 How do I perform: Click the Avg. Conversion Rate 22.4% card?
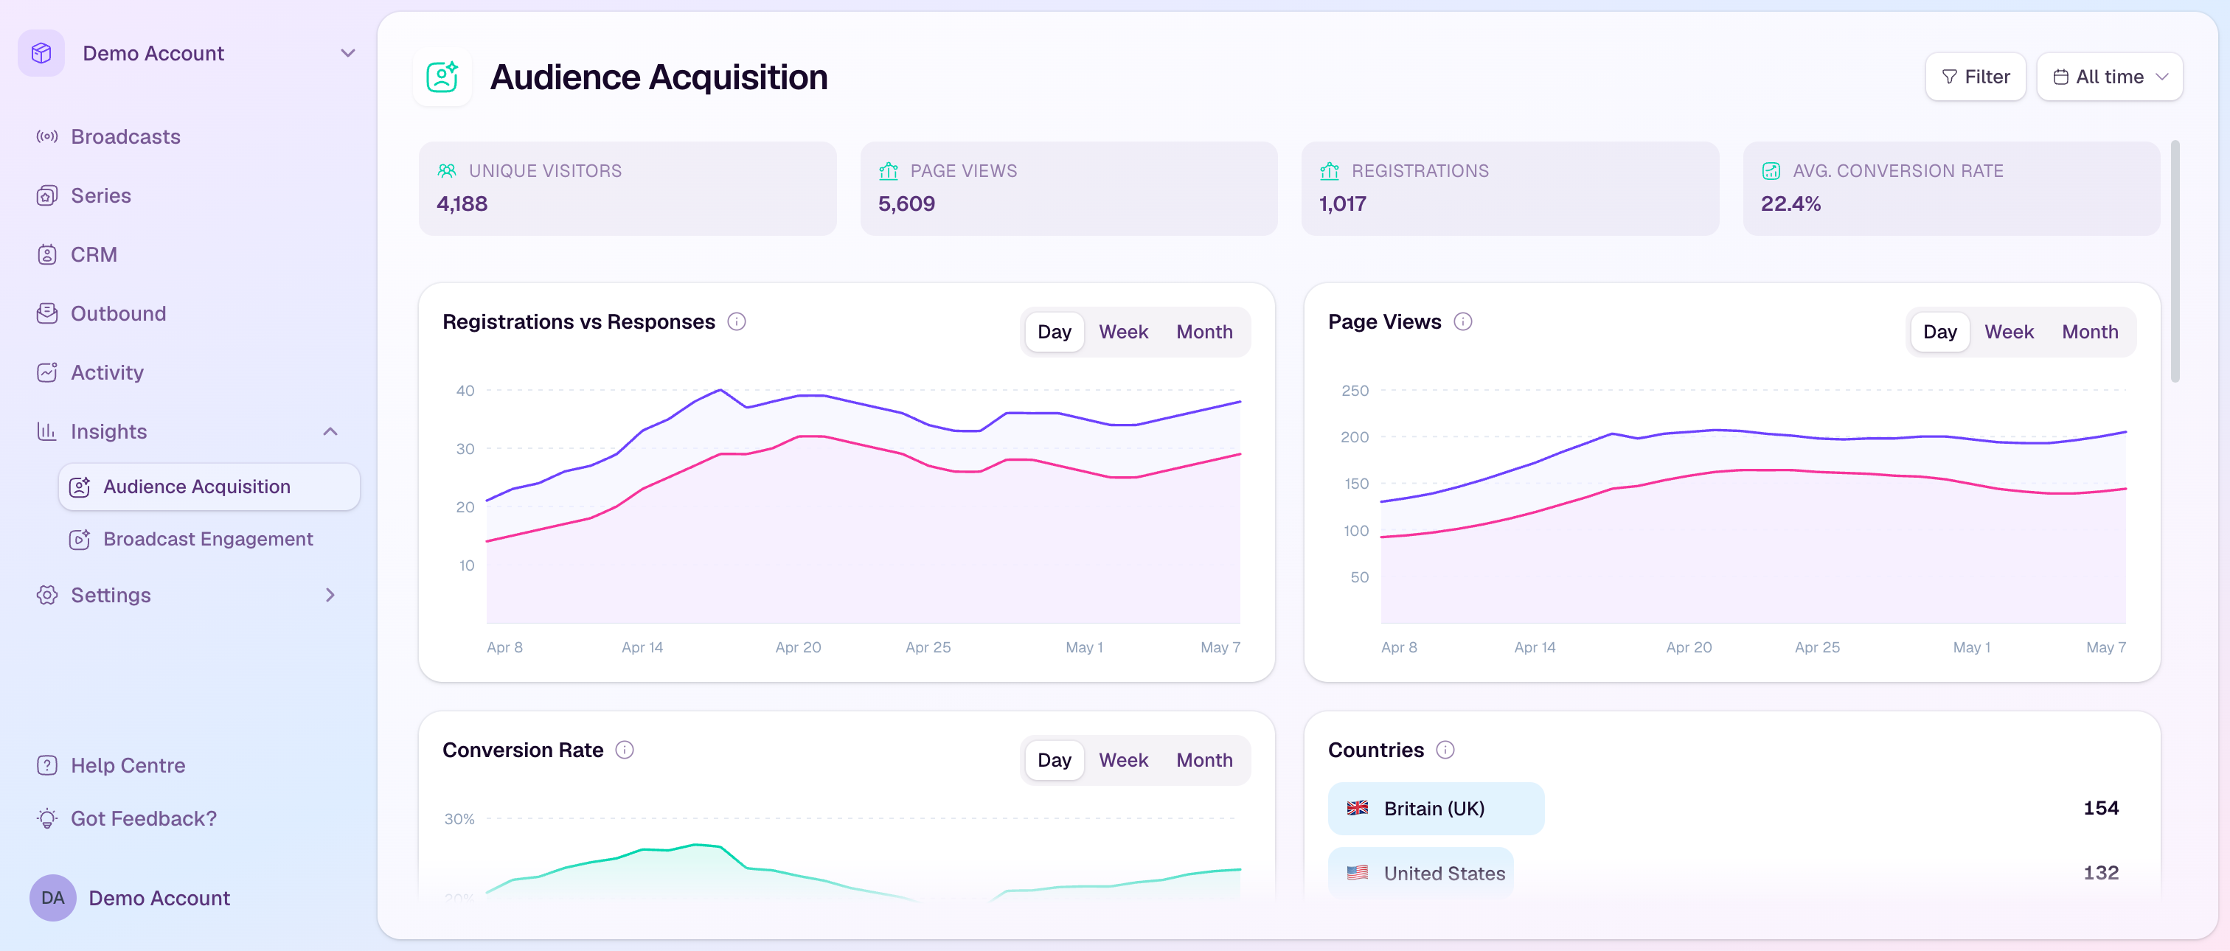click(1951, 189)
